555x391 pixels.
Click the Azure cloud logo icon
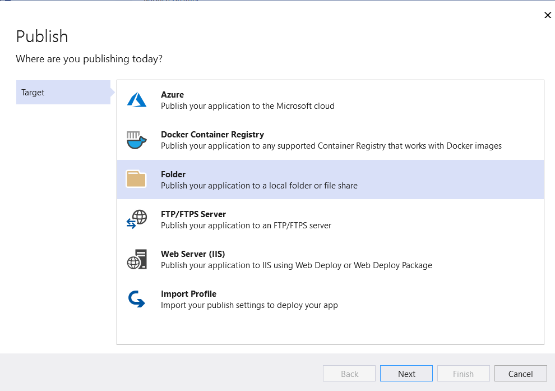tap(137, 100)
